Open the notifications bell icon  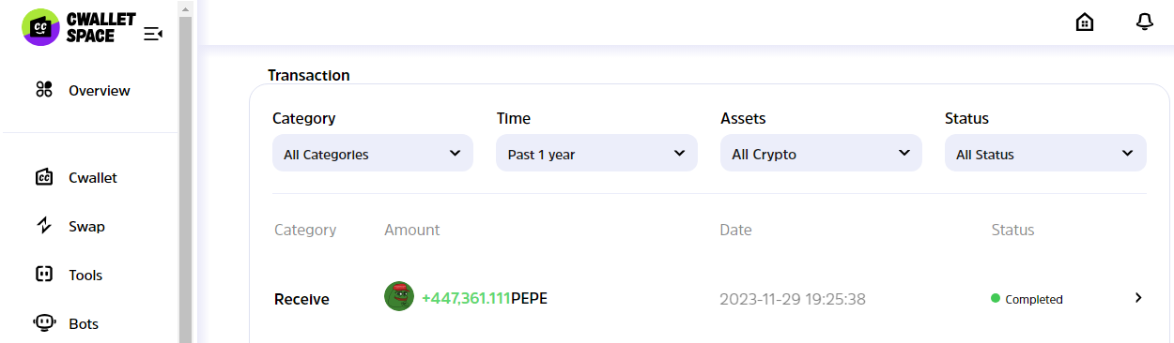tap(1144, 22)
